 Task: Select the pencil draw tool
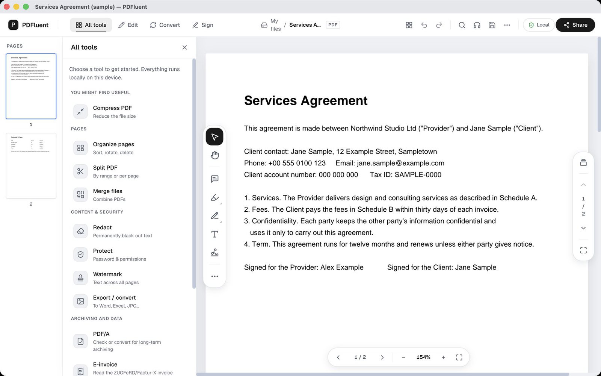pyautogui.click(x=214, y=216)
